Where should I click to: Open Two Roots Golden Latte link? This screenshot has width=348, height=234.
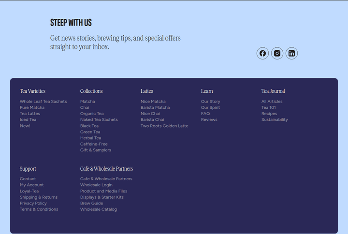coord(164,126)
